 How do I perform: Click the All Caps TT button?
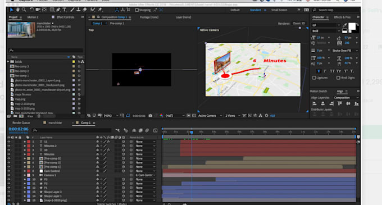tap(332, 71)
